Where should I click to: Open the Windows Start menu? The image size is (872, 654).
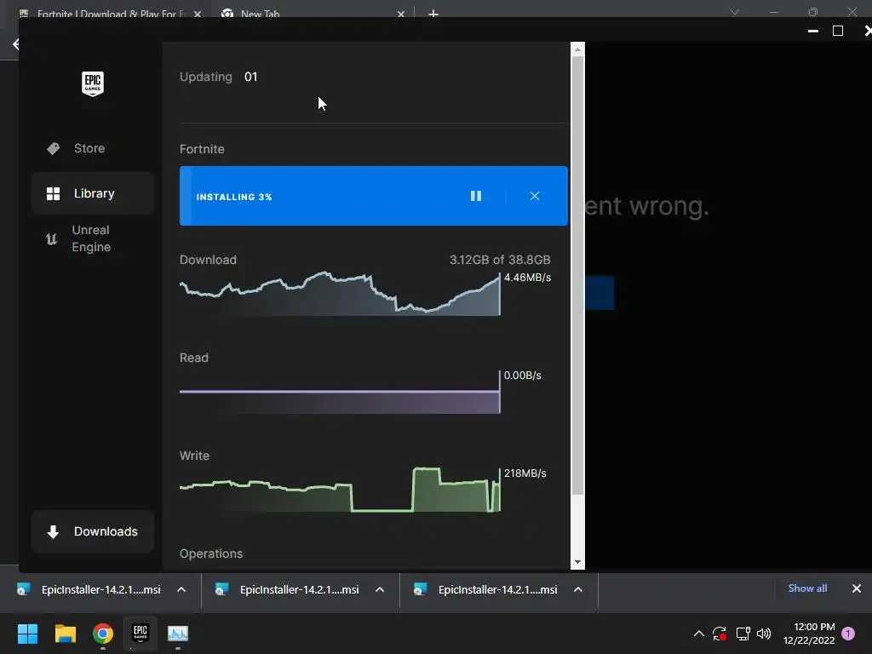(x=27, y=634)
